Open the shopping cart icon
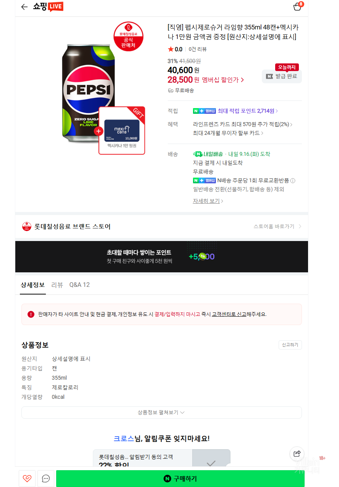The height and width of the screenshot is (487, 339). (297, 7)
